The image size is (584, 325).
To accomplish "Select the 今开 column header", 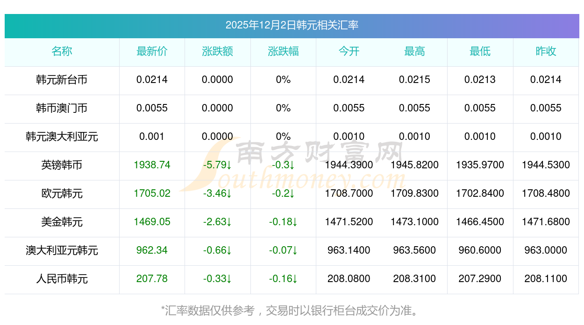I will pos(349,51).
